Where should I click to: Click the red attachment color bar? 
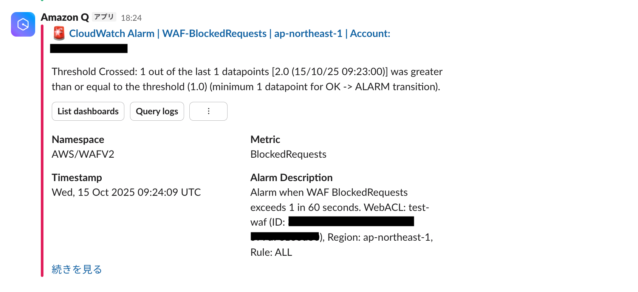pyautogui.click(x=42, y=151)
